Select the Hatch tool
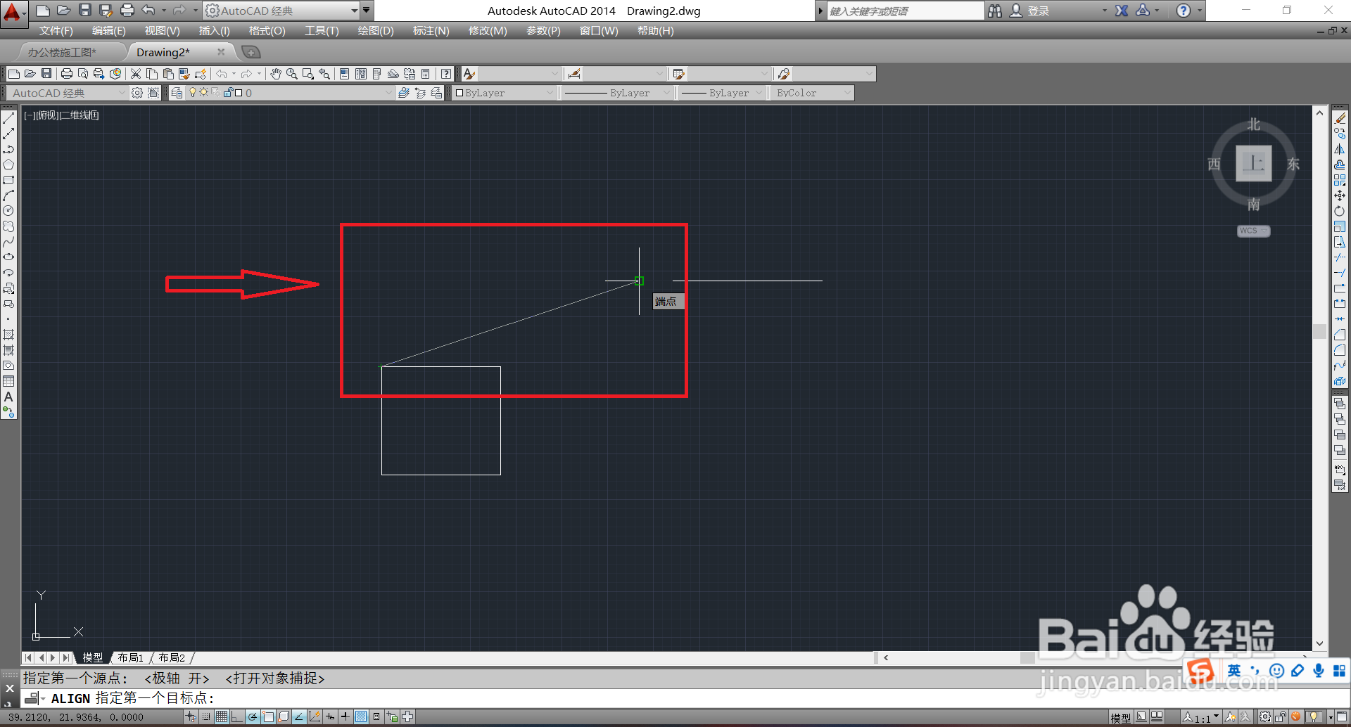This screenshot has width=1351, height=727. 8,335
